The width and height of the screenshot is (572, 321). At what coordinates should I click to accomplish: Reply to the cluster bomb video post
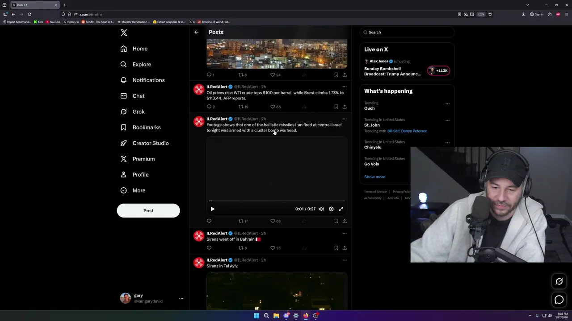point(209,221)
